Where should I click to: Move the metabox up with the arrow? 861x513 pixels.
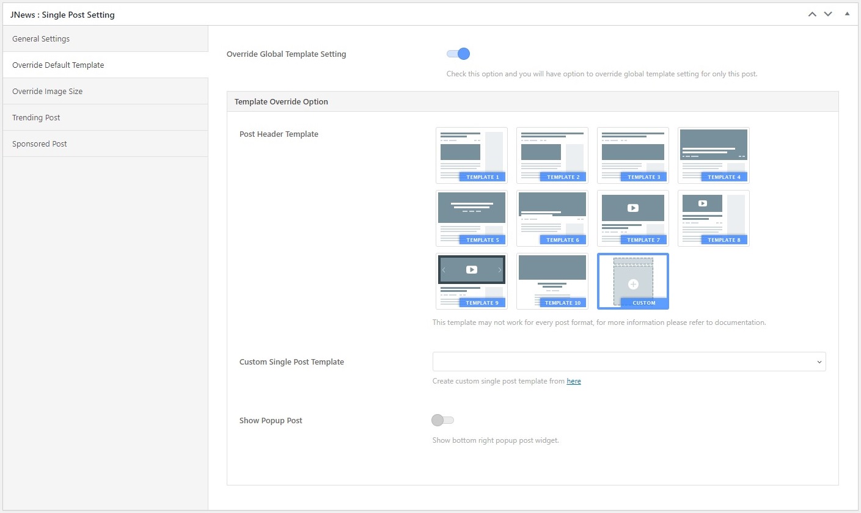[812, 14]
